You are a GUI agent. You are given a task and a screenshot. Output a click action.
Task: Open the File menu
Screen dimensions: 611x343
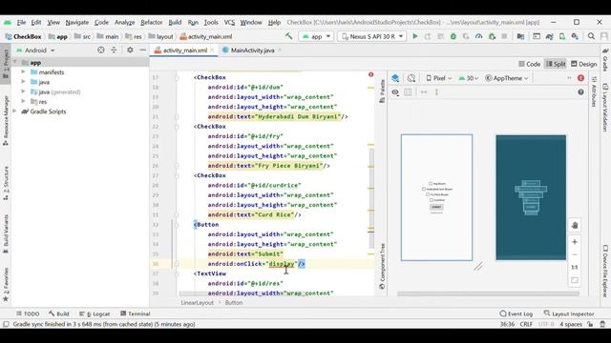[21, 23]
